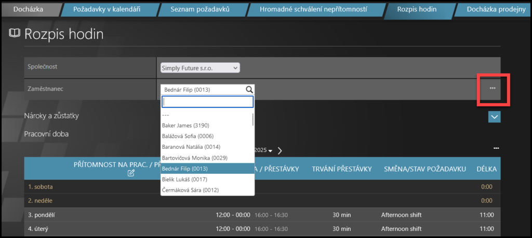Viewport: 532px width, 238px height.
Task: Choose Balážová Sofia (0006) in the list
Action: [x=188, y=136]
